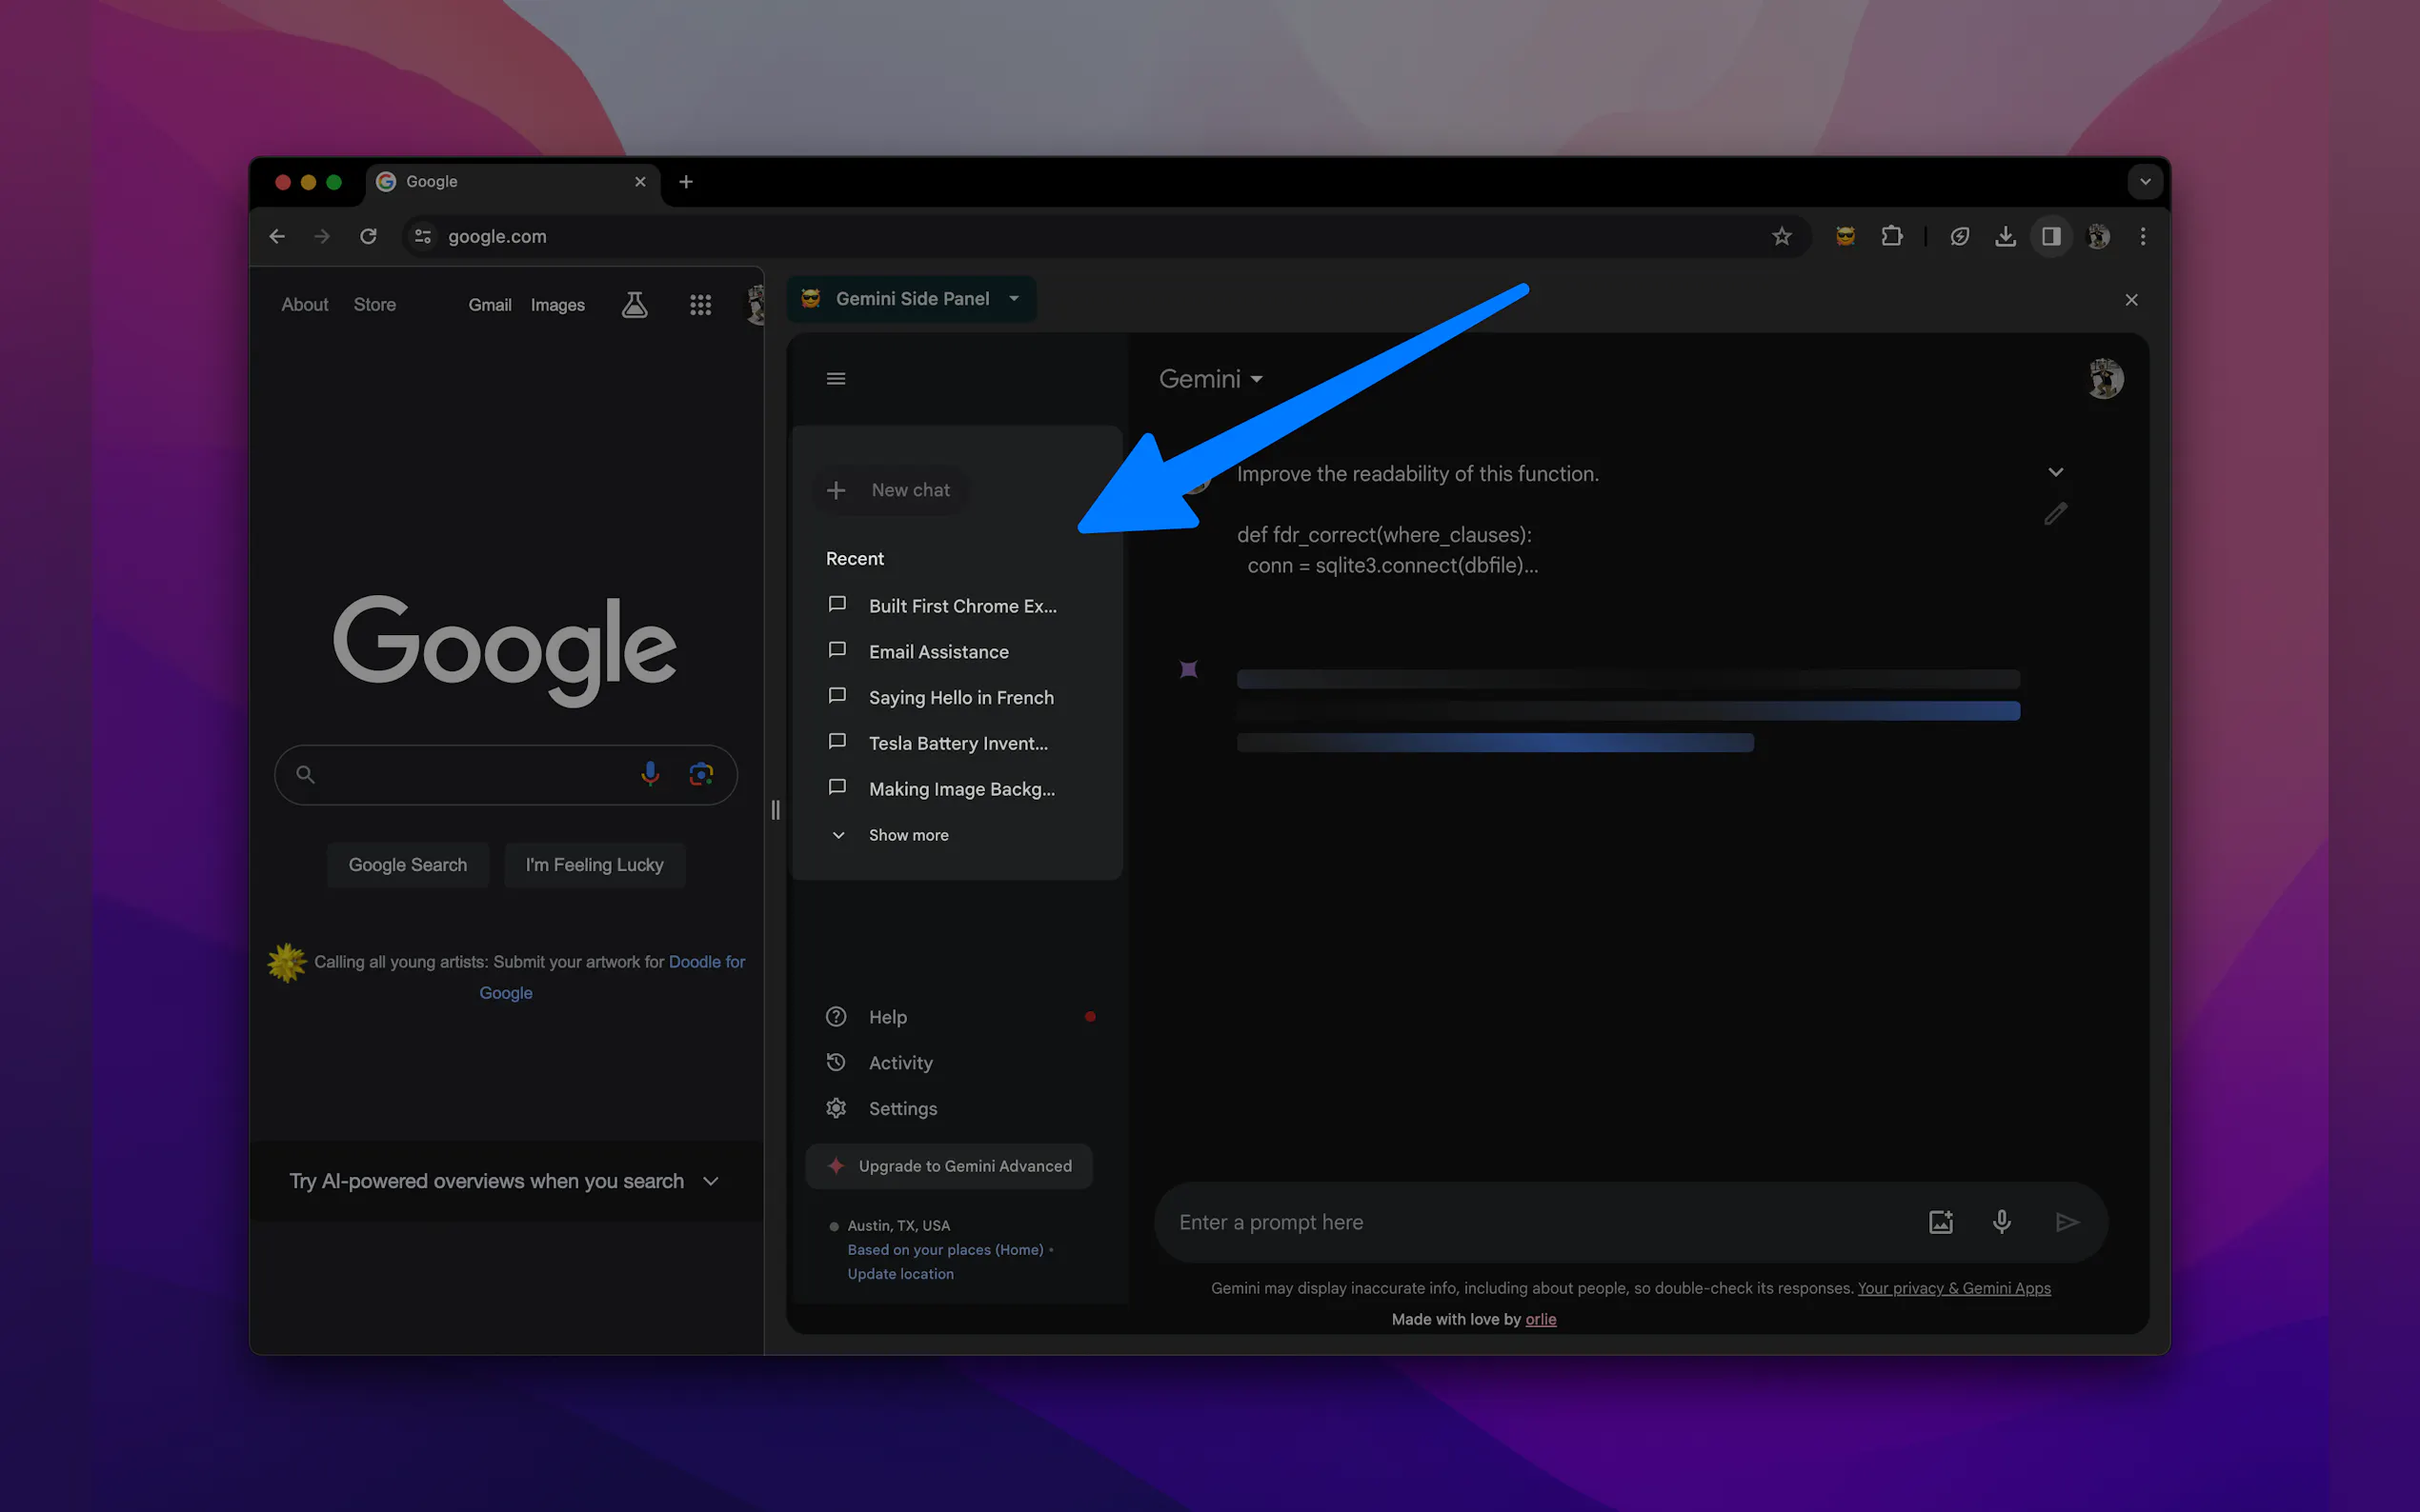Expand the prompt text with the chevron
Viewport: 2420px width, 1512px height.
(x=2055, y=472)
